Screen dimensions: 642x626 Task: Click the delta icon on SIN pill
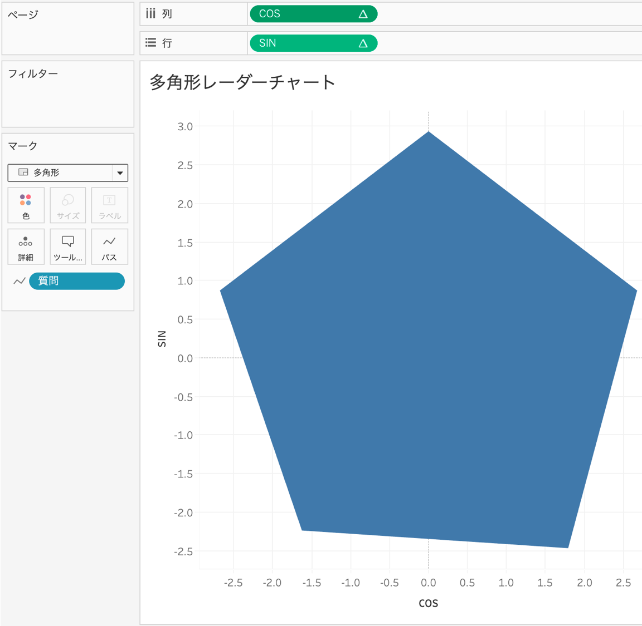coord(363,43)
